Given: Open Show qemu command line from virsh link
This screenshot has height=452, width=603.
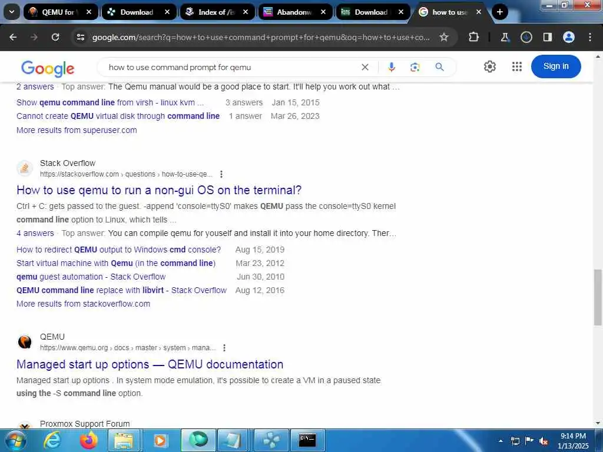Looking at the screenshot, I should [x=110, y=102].
